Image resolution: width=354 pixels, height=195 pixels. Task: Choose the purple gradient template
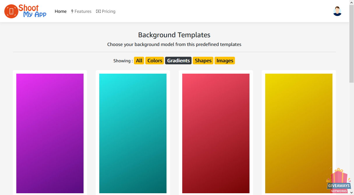point(50,133)
